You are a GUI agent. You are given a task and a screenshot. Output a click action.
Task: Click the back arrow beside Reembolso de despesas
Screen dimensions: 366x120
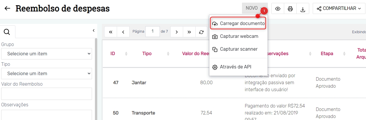(7, 8)
